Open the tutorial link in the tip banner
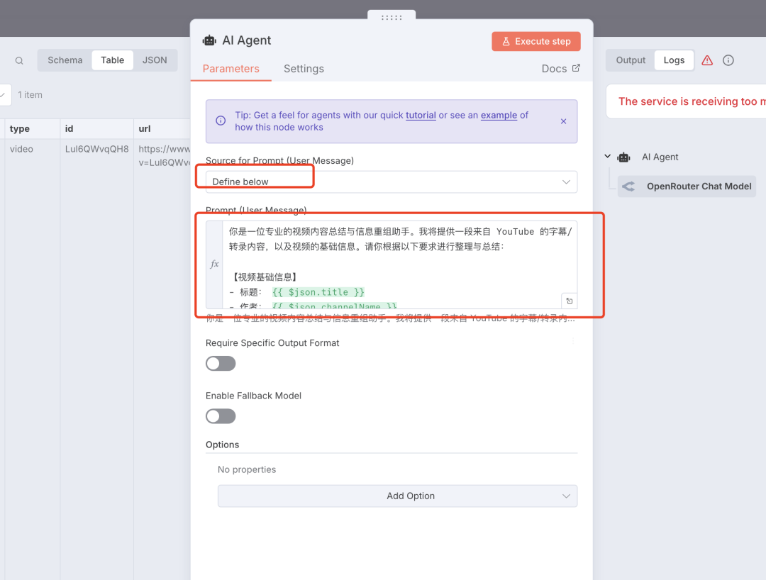Image resolution: width=766 pixels, height=580 pixels. (420, 115)
